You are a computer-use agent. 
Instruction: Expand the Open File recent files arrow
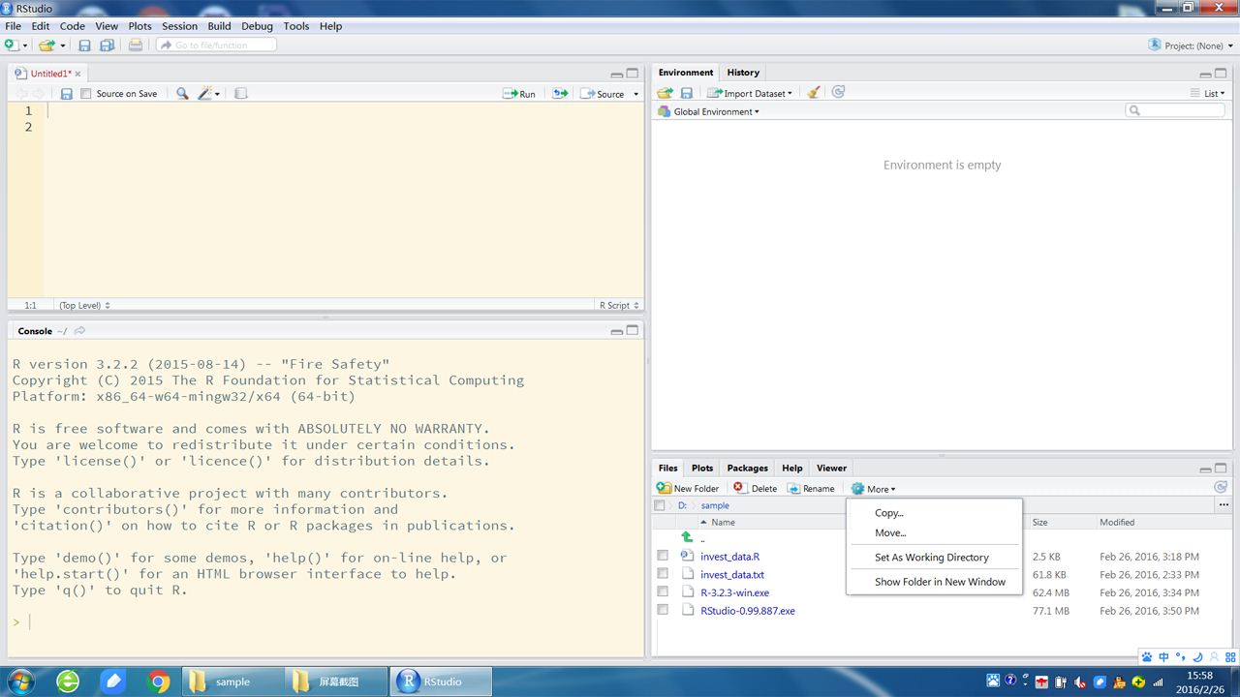tap(63, 45)
